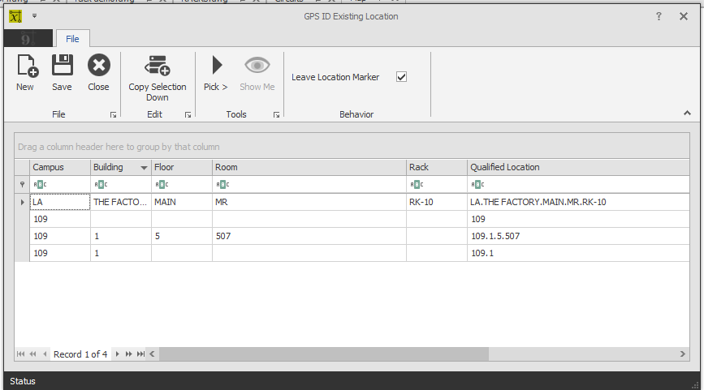Select row indicator arrow for LA row
Viewport: 704px width, 390px height.
click(x=22, y=202)
